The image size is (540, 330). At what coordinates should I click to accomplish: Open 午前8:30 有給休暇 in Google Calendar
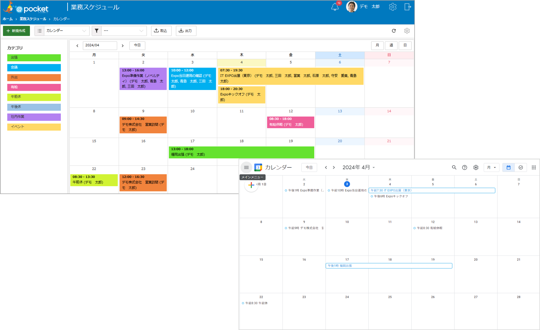428,228
